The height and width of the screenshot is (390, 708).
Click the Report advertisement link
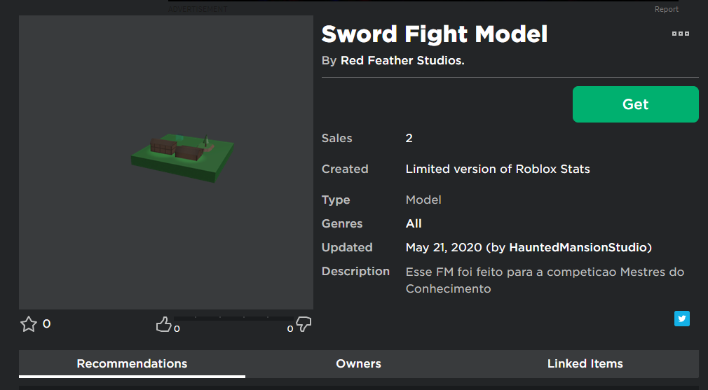pyautogui.click(x=667, y=9)
